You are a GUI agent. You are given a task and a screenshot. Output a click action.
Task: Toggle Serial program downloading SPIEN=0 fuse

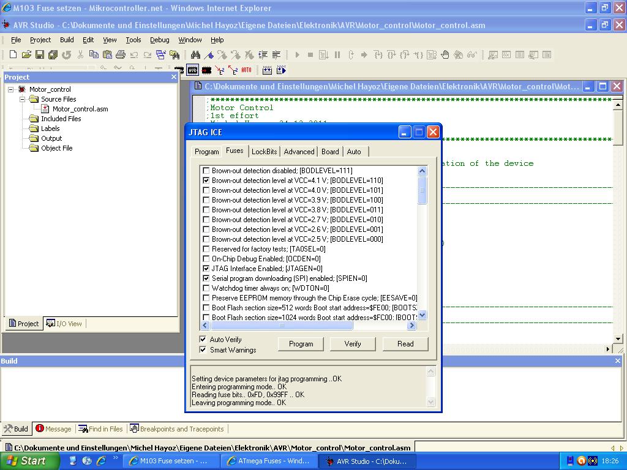point(206,278)
